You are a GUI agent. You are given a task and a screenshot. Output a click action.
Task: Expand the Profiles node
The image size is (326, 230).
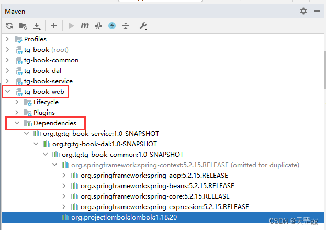coord(7,39)
